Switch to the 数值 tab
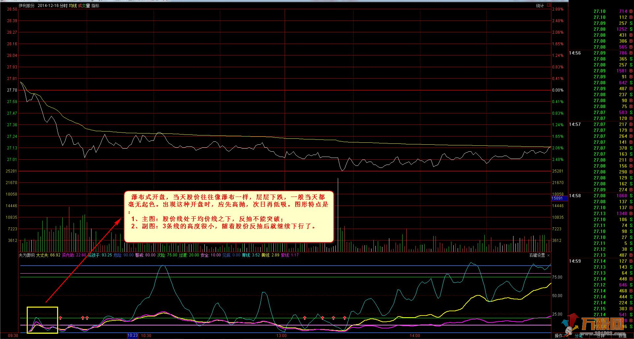 click(622, 336)
